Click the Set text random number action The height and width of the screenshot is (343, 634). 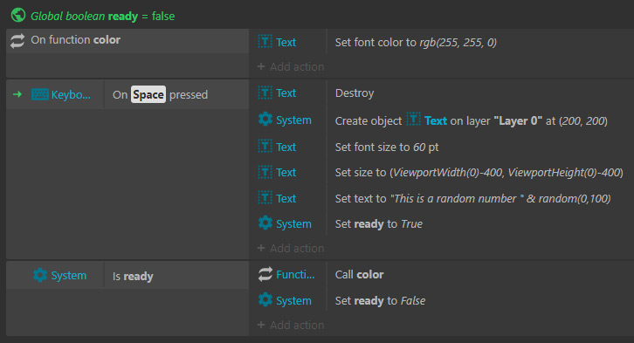472,198
